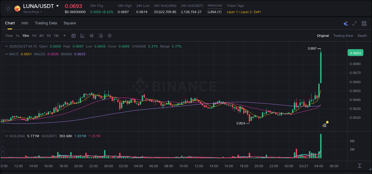Expand the extra timeframes dropdown arrow
This screenshot has height=174, width=372.
pyautogui.click(x=64, y=35)
